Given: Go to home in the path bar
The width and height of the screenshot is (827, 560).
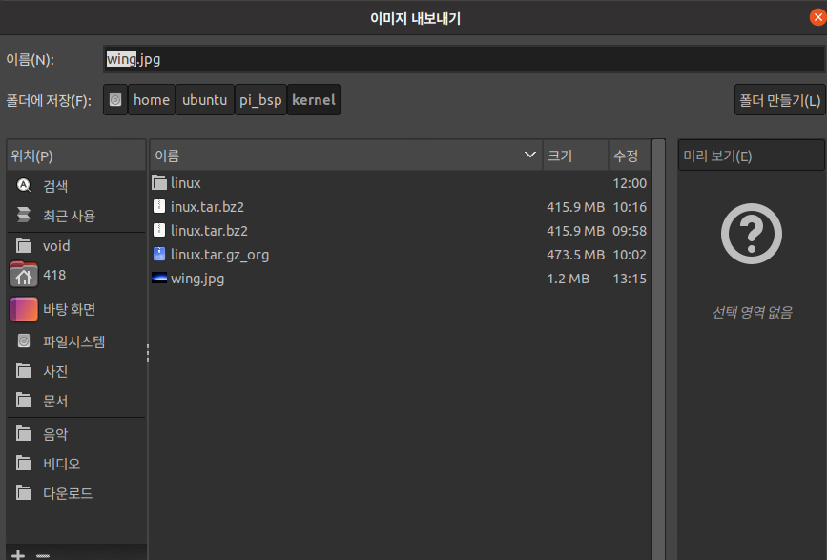Looking at the screenshot, I should 152,99.
